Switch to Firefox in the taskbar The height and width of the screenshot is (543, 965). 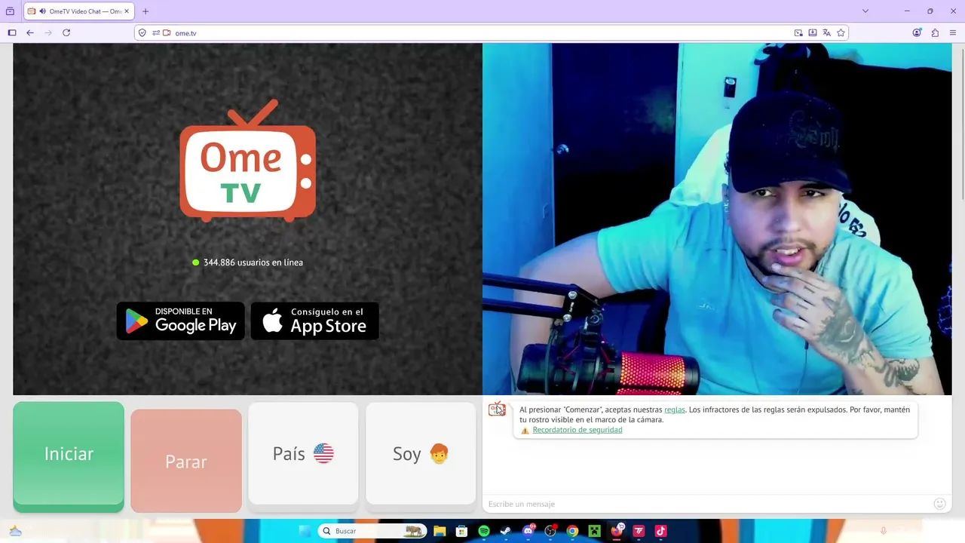pyautogui.click(x=617, y=531)
